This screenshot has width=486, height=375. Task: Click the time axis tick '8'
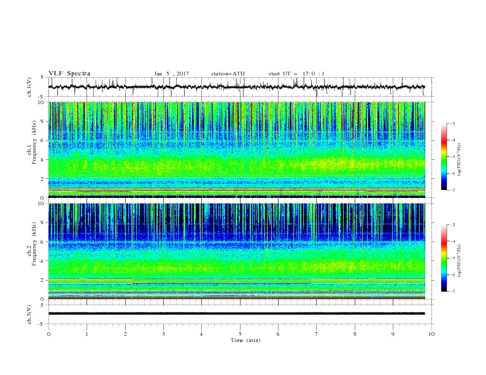pos(355,334)
